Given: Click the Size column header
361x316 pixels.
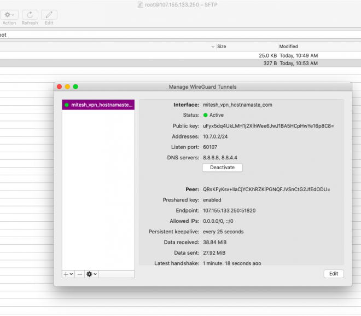Looking at the screenshot, I should point(247,47).
